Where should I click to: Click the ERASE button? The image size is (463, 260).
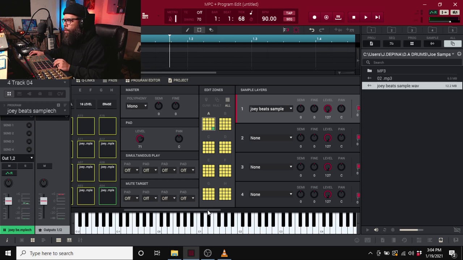107,104
